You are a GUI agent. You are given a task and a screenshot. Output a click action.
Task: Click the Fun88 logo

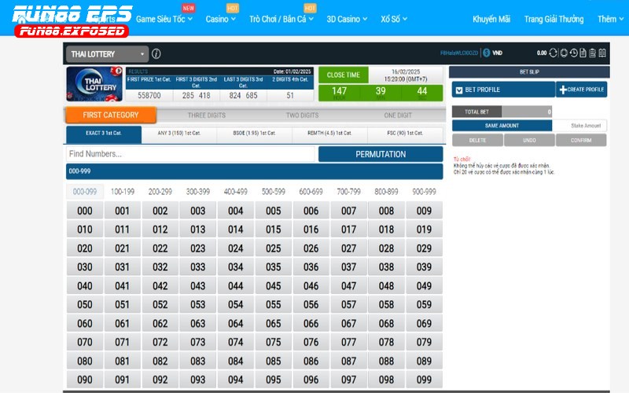coord(72,21)
